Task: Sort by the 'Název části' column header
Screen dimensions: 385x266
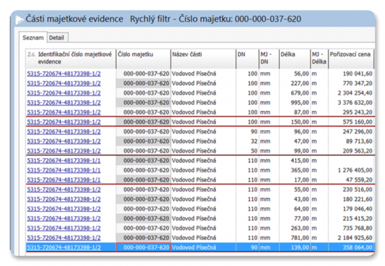Action: point(204,59)
